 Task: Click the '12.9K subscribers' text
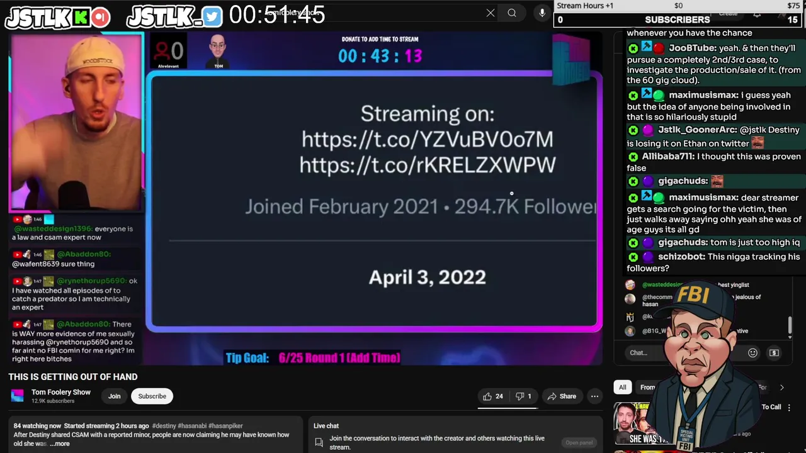(x=53, y=401)
